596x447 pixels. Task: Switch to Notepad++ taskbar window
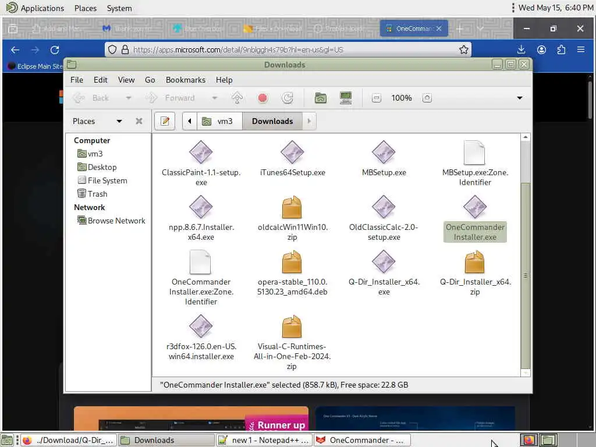coord(264,440)
